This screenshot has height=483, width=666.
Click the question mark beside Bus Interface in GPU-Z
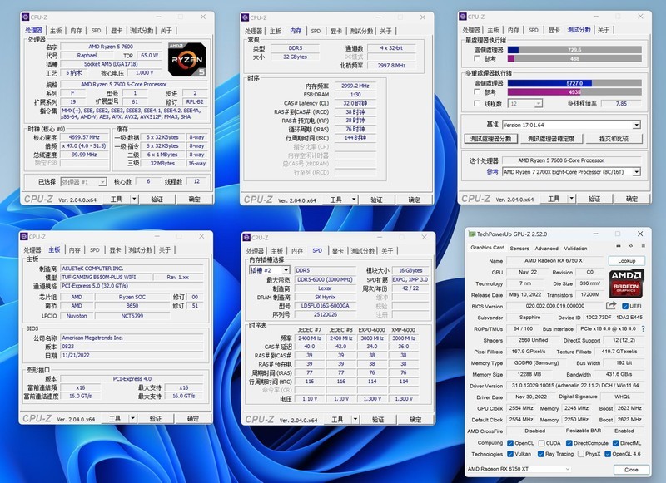click(643, 328)
